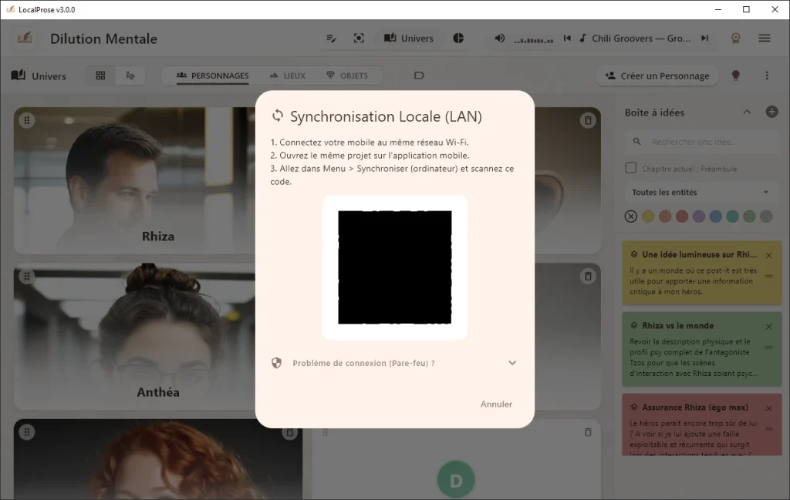
Task: Toggle the Chapitre actuel : Préambule checkbox
Action: click(x=631, y=168)
